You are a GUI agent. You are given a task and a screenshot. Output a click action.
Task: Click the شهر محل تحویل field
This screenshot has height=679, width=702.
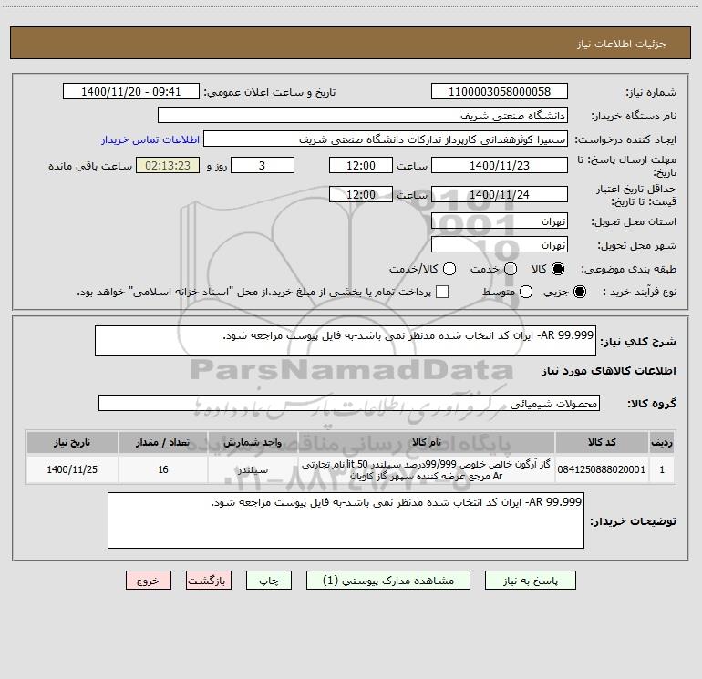pos(500,244)
